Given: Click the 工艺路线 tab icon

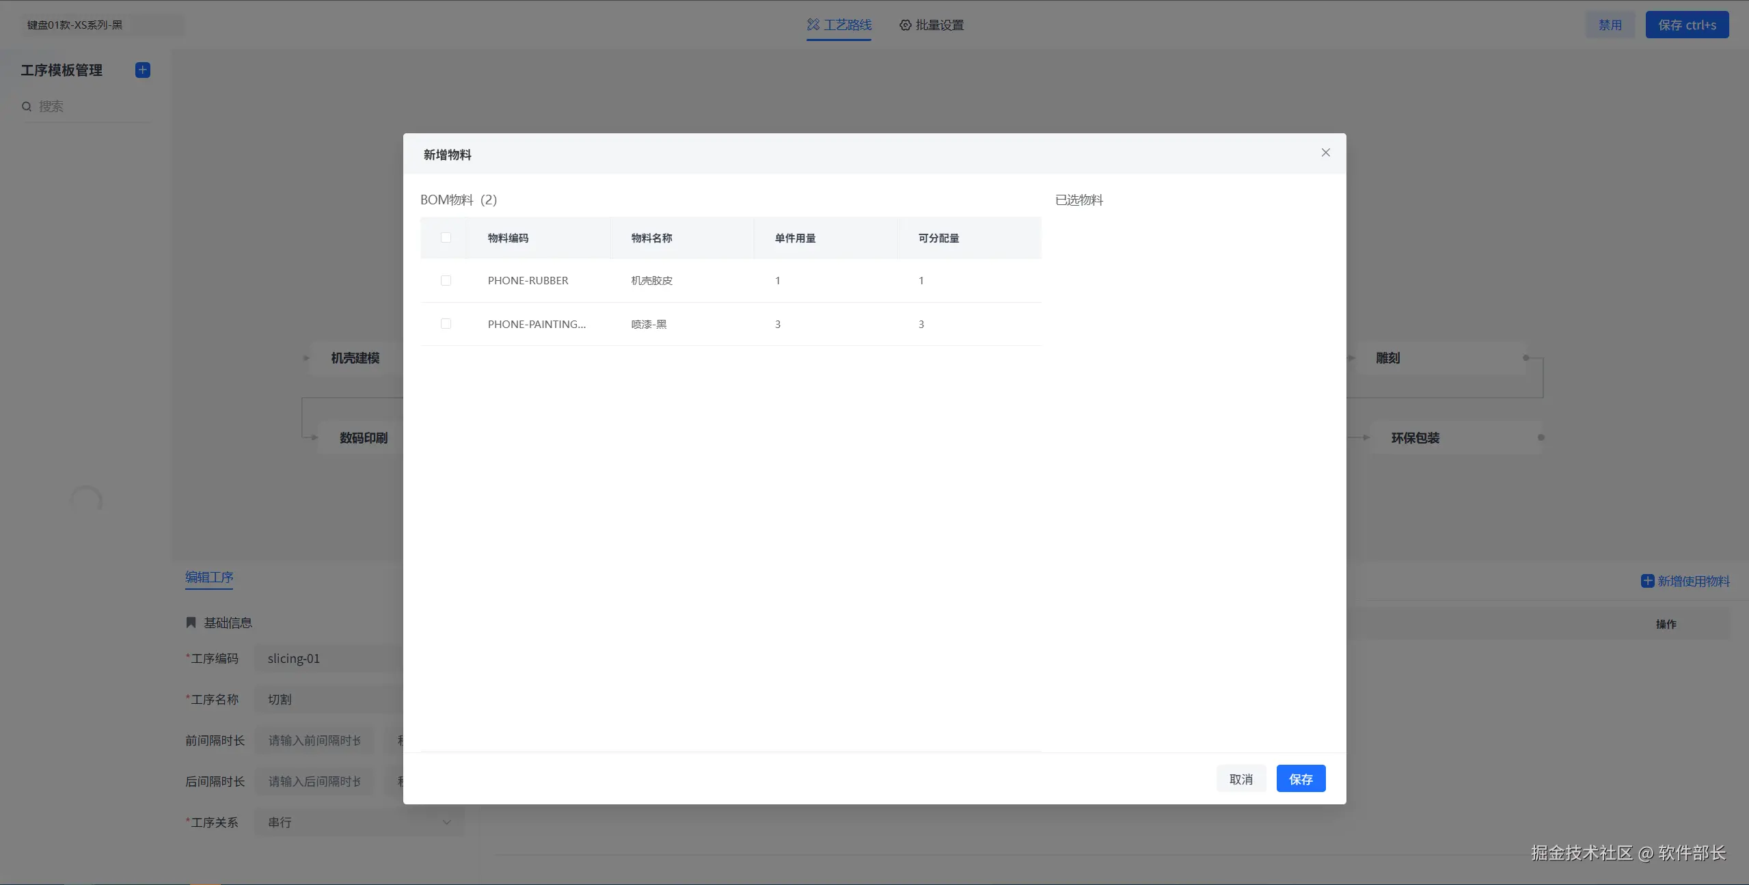Looking at the screenshot, I should click(813, 25).
